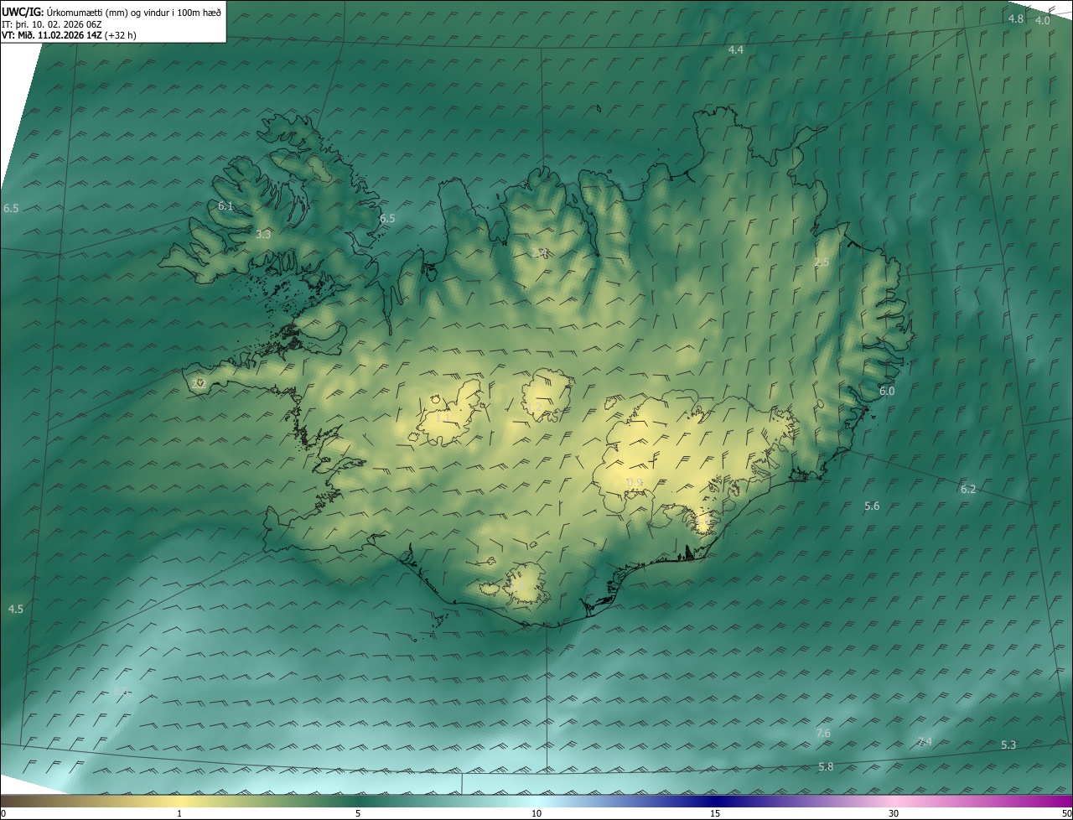Click the precipitation value 4.4
This screenshot has width=1073, height=820.
[735, 50]
